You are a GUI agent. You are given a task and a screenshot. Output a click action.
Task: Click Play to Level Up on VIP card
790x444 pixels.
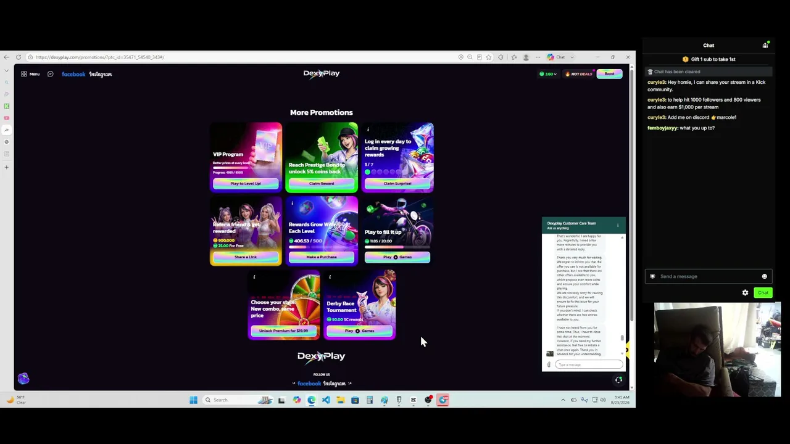click(x=246, y=184)
